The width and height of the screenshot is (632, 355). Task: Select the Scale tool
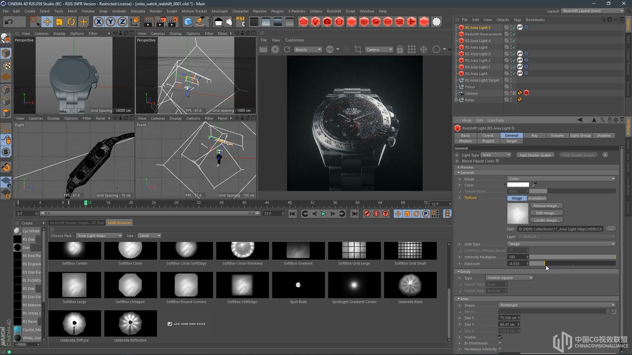point(59,22)
